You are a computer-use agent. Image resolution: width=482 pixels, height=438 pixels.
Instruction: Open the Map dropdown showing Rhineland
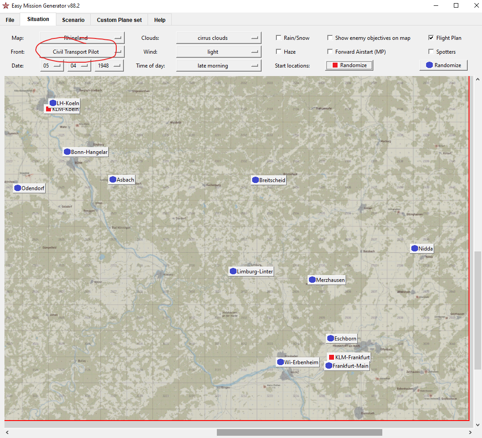point(82,38)
